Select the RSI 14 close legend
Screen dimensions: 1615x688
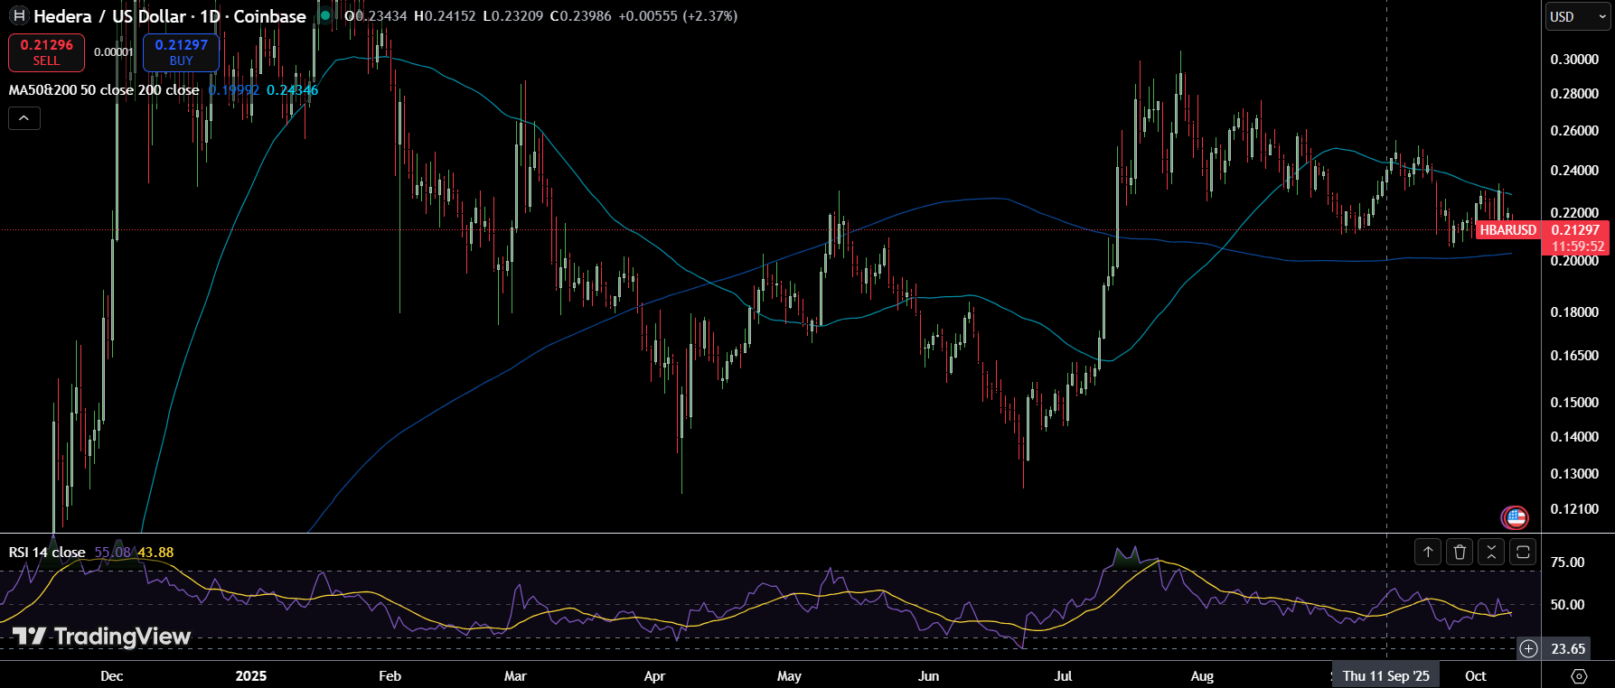[x=47, y=552]
